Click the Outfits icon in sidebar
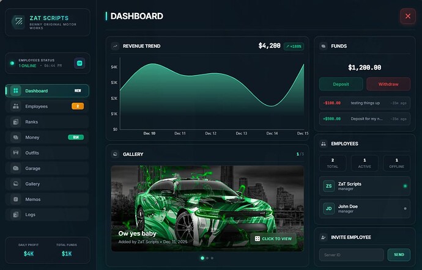Screen dimensions: 422x270 16,153
